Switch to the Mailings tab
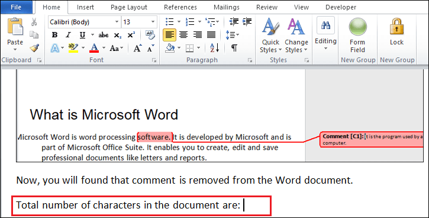Viewport: 429px width, 218px height. tap(227, 7)
